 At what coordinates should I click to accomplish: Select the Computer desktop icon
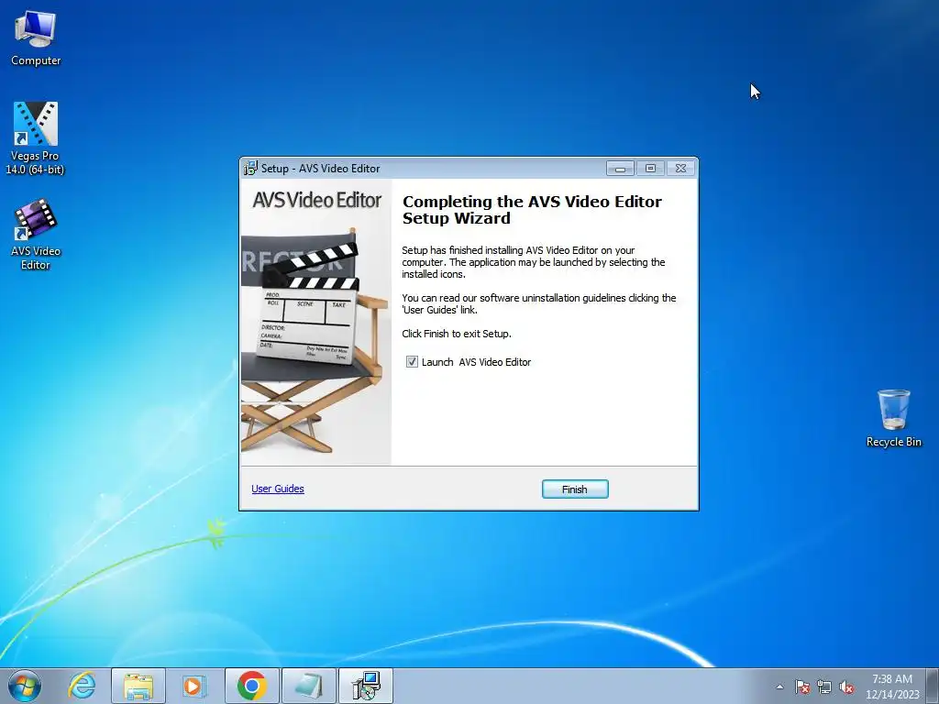tap(36, 38)
